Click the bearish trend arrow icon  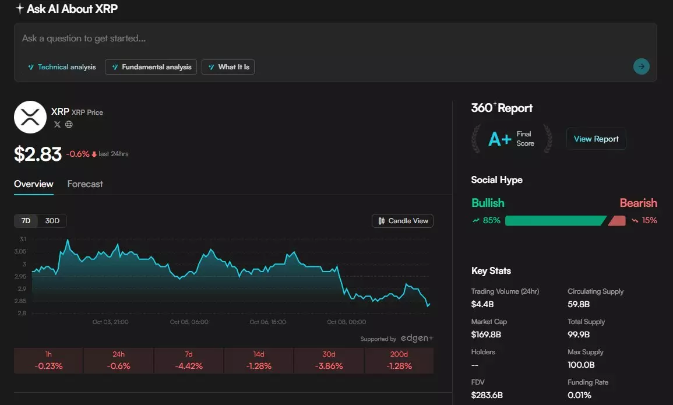[x=635, y=220]
